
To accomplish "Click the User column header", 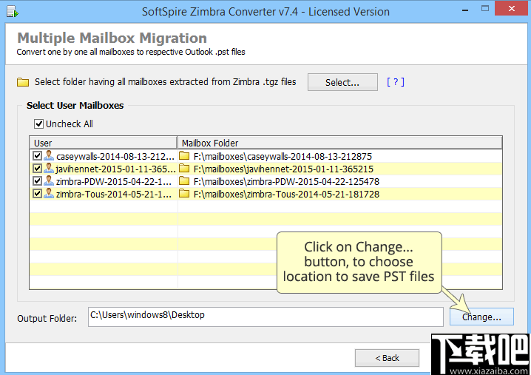I will pos(104,143).
